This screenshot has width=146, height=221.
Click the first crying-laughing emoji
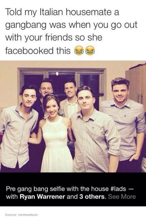[79, 51]
